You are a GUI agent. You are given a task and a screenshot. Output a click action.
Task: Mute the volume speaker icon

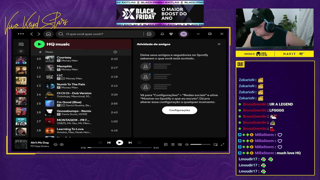coord(187,144)
